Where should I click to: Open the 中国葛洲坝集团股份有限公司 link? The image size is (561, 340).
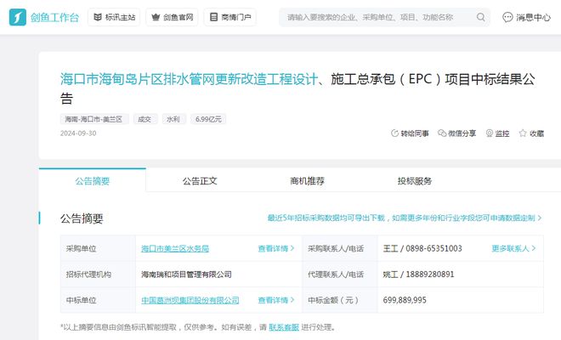[x=190, y=300]
